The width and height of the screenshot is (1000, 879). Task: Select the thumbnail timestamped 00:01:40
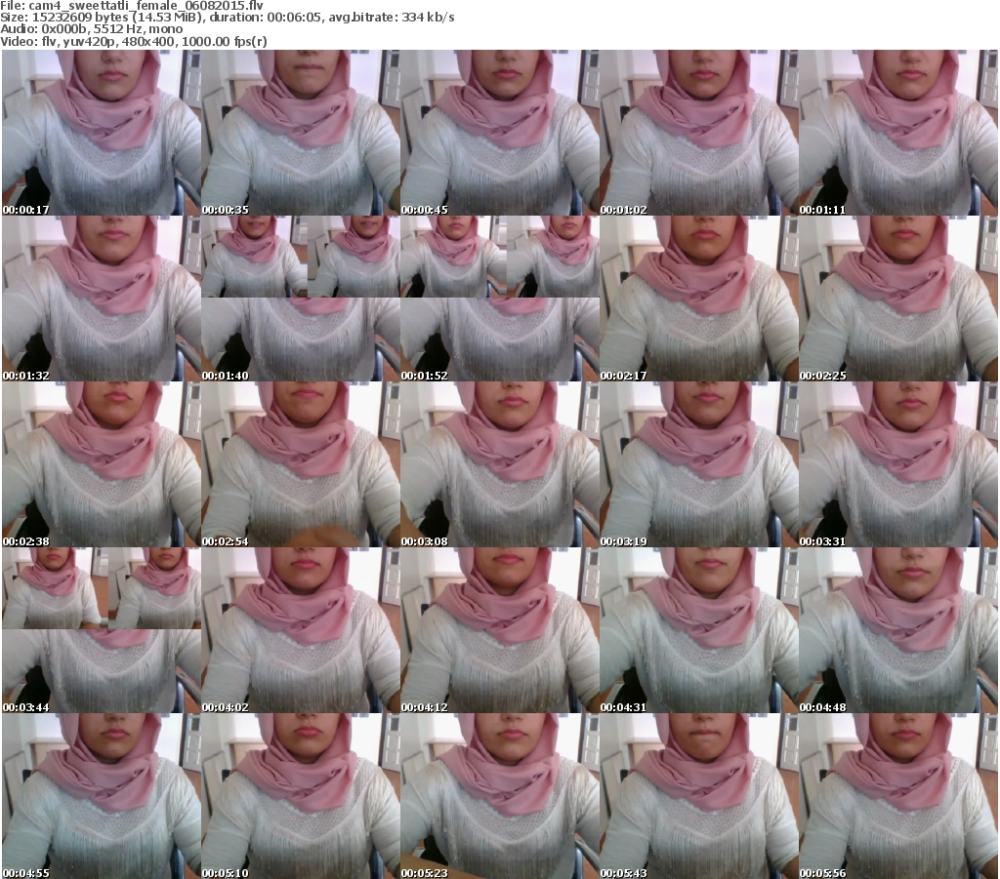[x=301, y=299]
